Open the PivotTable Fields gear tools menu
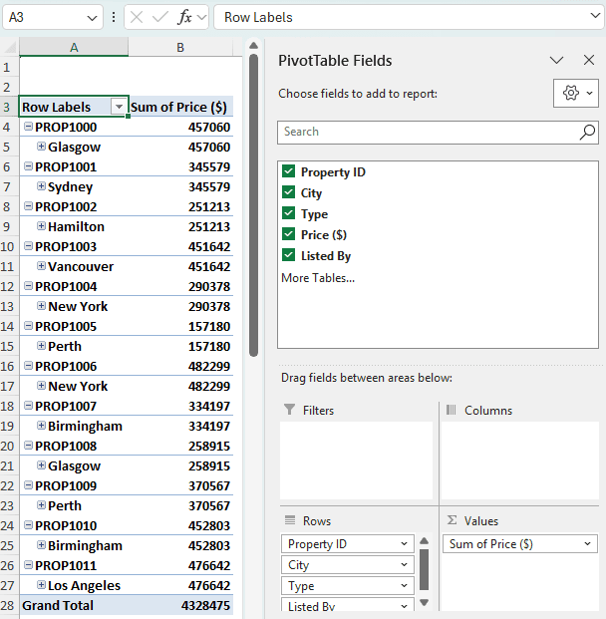606x619 pixels. pyautogui.click(x=575, y=93)
